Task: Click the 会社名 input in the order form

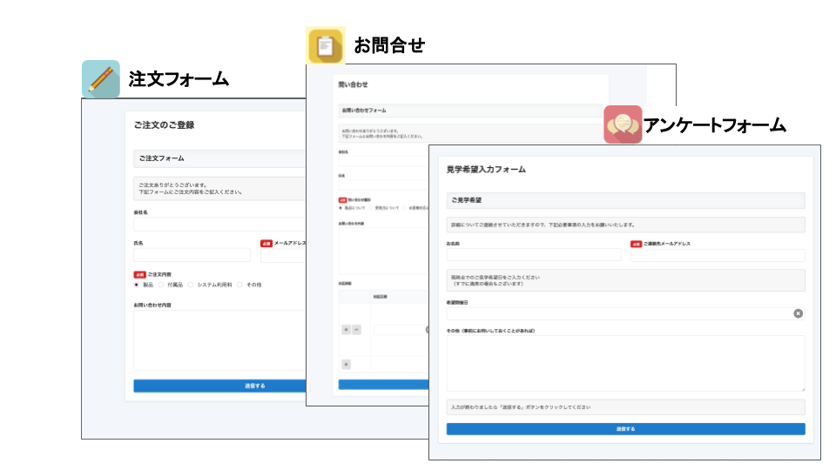Action: coord(218,225)
